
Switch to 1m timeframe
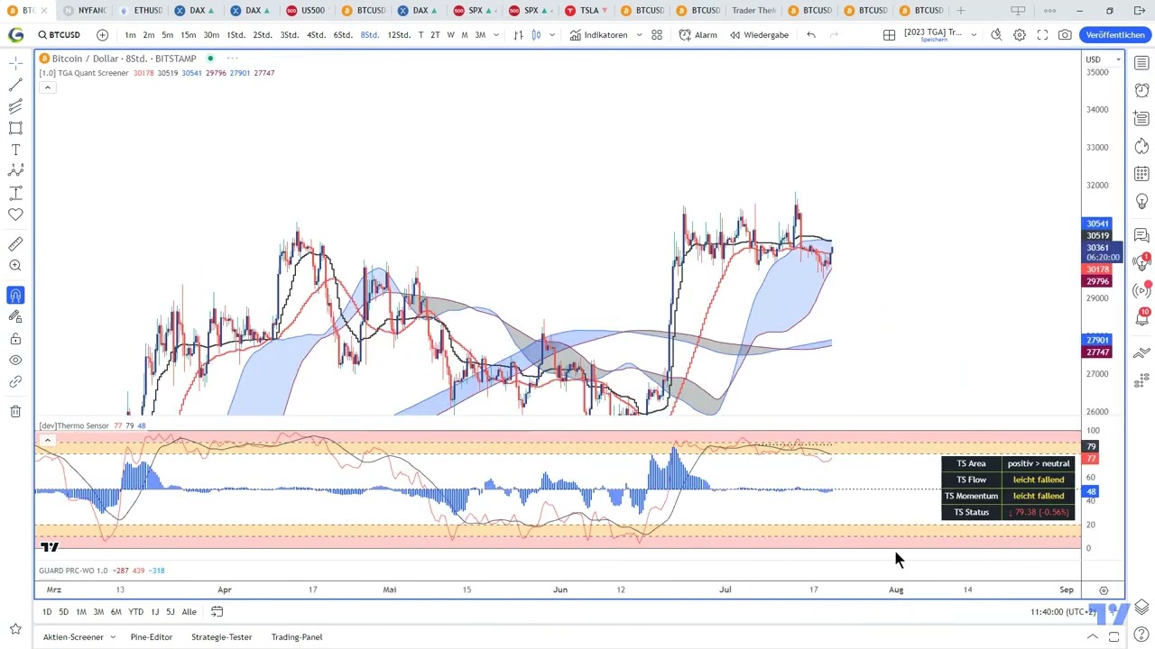130,34
